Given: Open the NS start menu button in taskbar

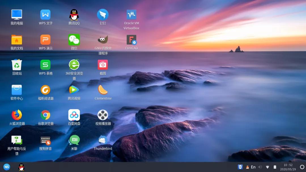Looking at the screenshot, I should click(x=7, y=167).
